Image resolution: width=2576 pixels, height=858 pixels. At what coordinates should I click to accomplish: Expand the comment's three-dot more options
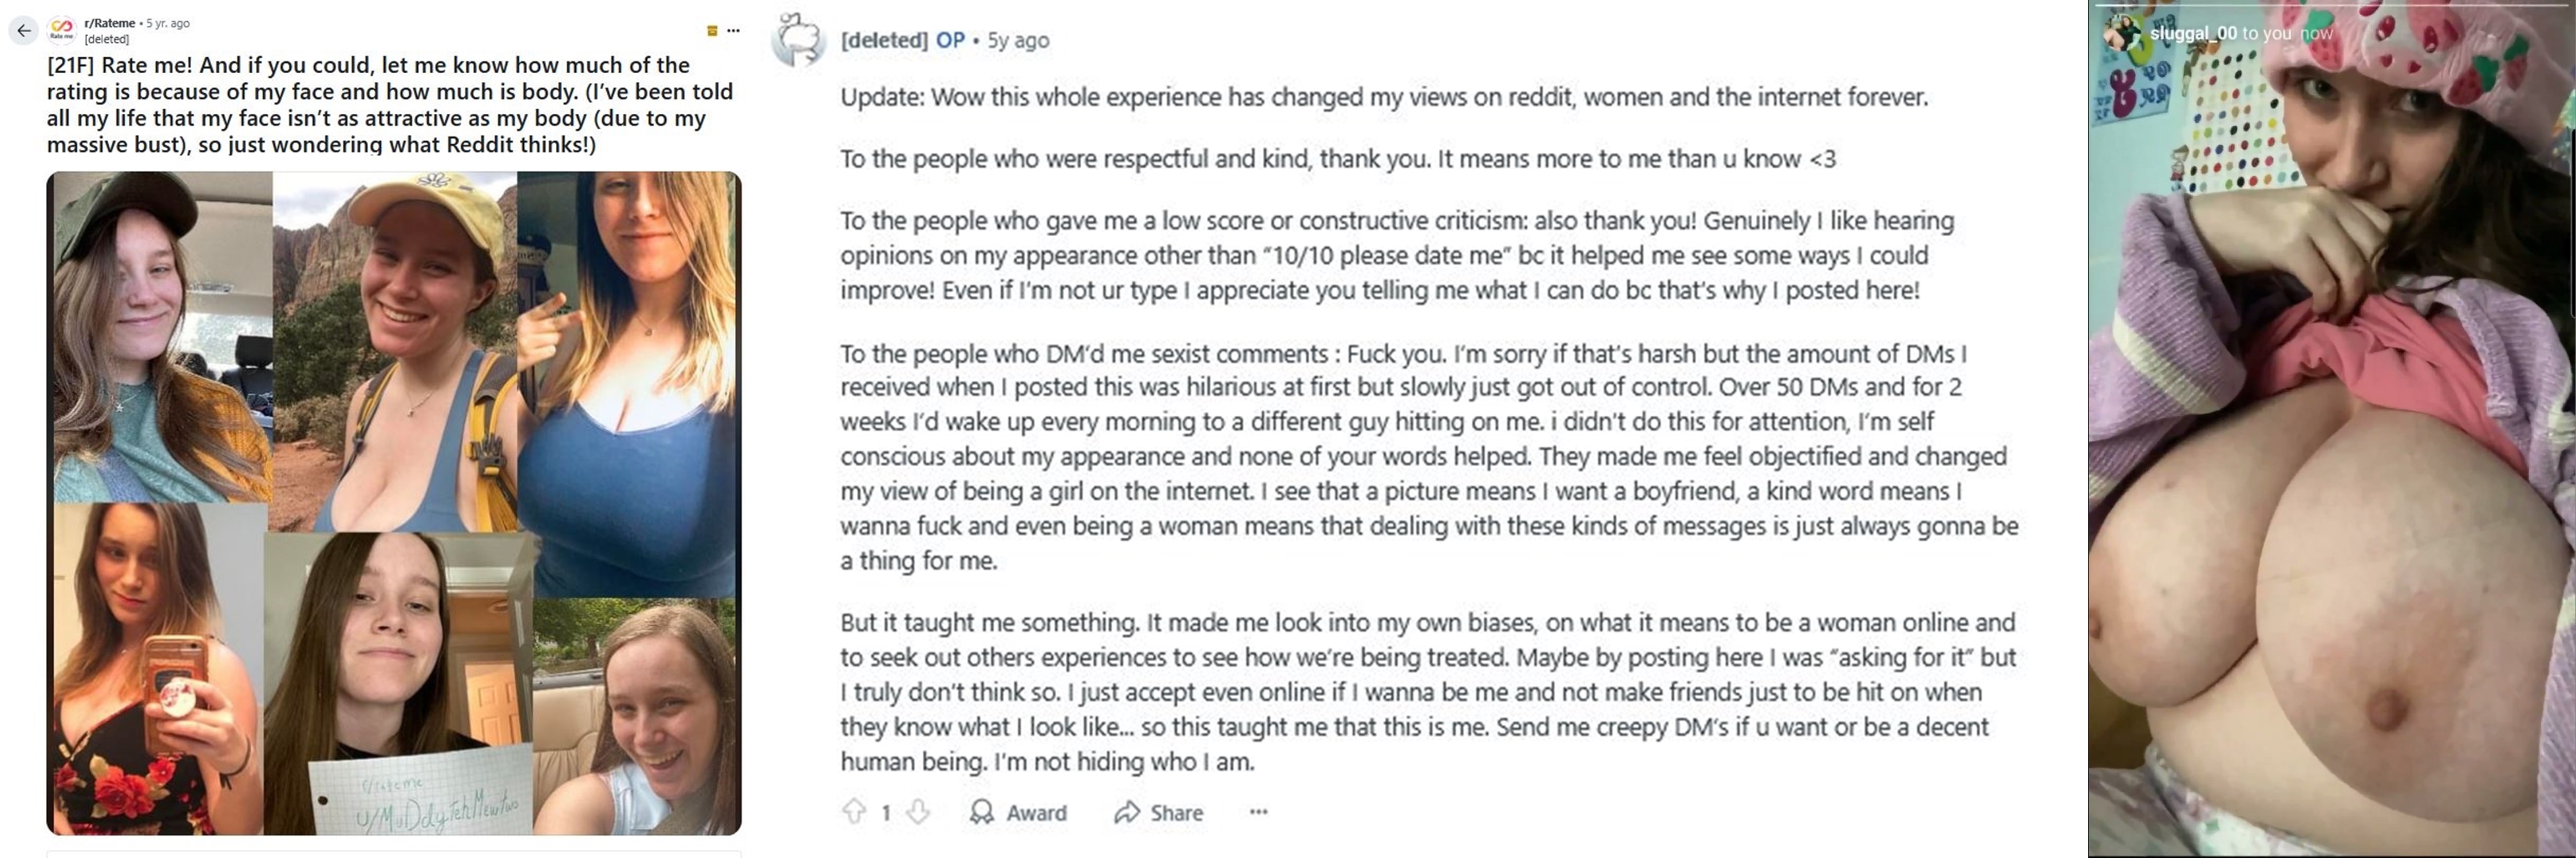click(x=1258, y=812)
